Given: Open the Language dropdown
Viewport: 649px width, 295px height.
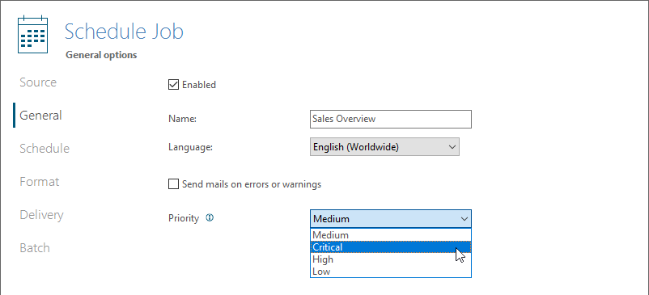Looking at the screenshot, I should click(x=384, y=146).
